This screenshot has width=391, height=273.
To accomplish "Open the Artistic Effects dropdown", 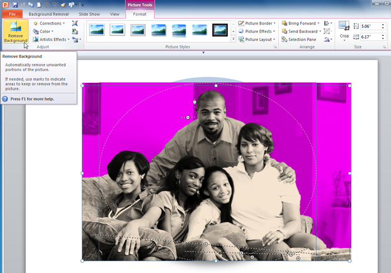I will point(50,40).
